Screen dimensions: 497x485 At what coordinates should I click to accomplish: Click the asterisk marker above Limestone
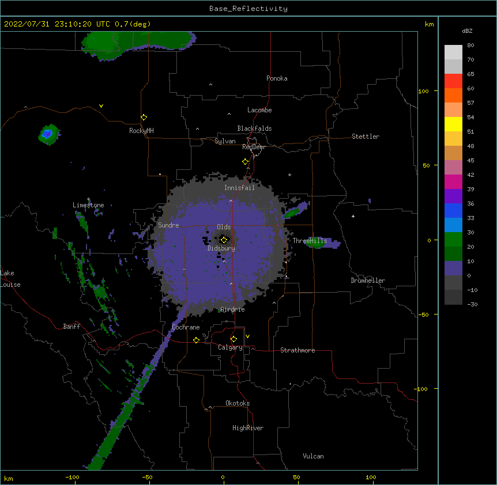[88, 199]
